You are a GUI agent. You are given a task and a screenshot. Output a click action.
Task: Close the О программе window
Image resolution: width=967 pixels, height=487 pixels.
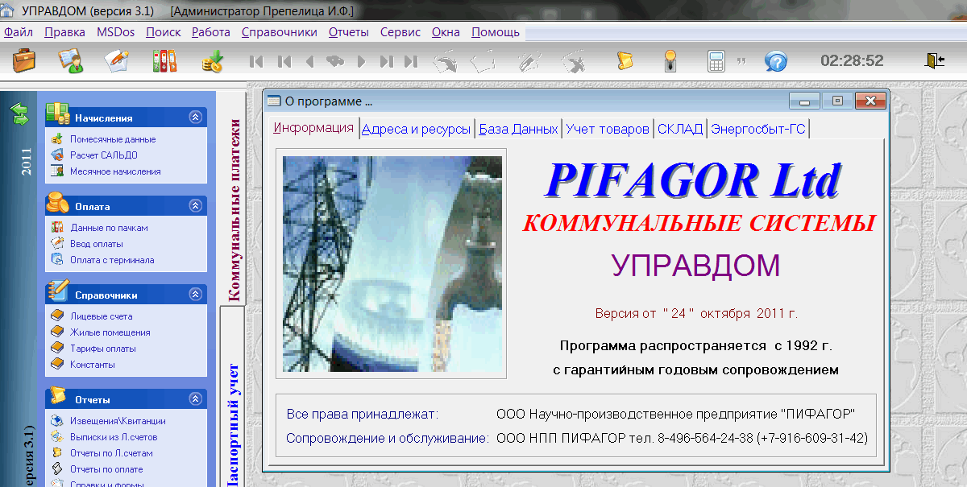[870, 101]
